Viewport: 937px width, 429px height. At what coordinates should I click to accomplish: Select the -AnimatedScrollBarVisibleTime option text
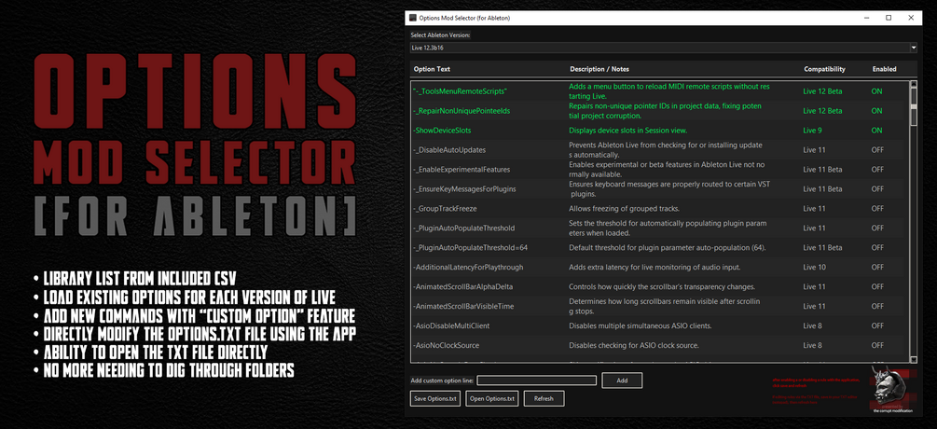(x=463, y=307)
